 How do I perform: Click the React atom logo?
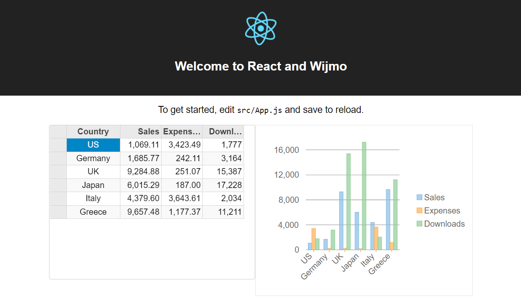260,28
